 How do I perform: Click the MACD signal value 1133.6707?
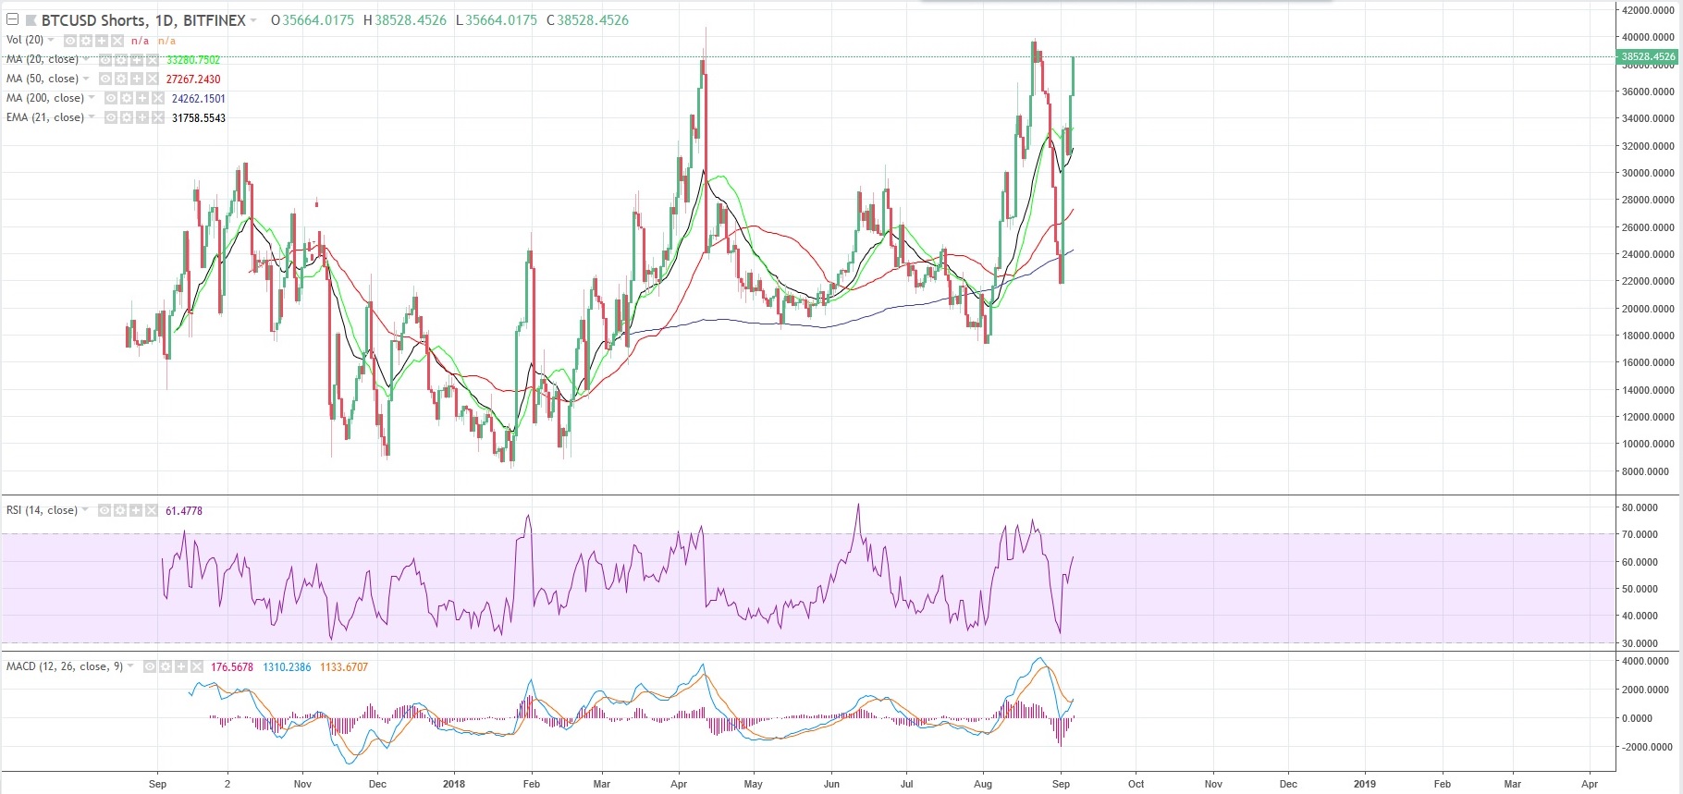point(344,667)
